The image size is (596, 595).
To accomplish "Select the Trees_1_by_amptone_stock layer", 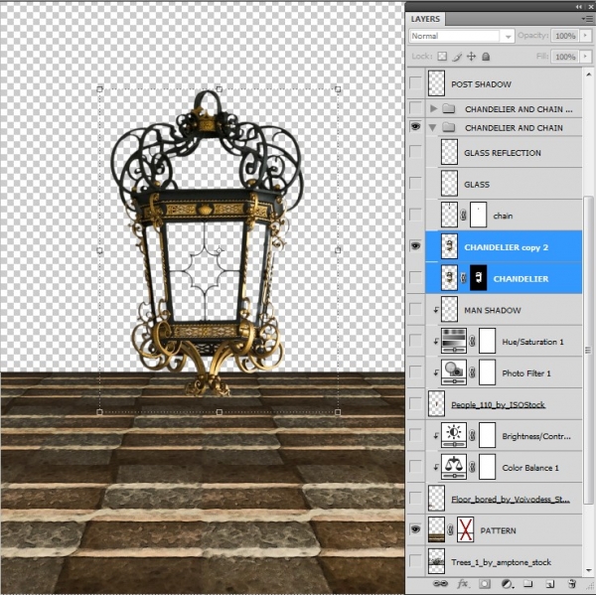I will pyautogui.click(x=504, y=561).
